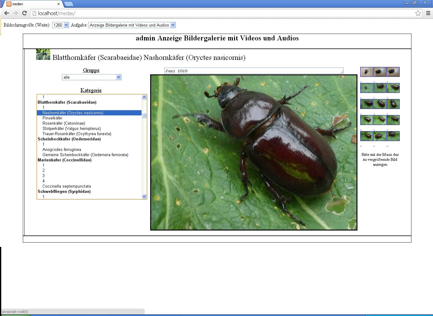Viewport: 433px width, 316px height.
Task: Select Pinselkäfer in the Kategorie list
Action: point(52,118)
